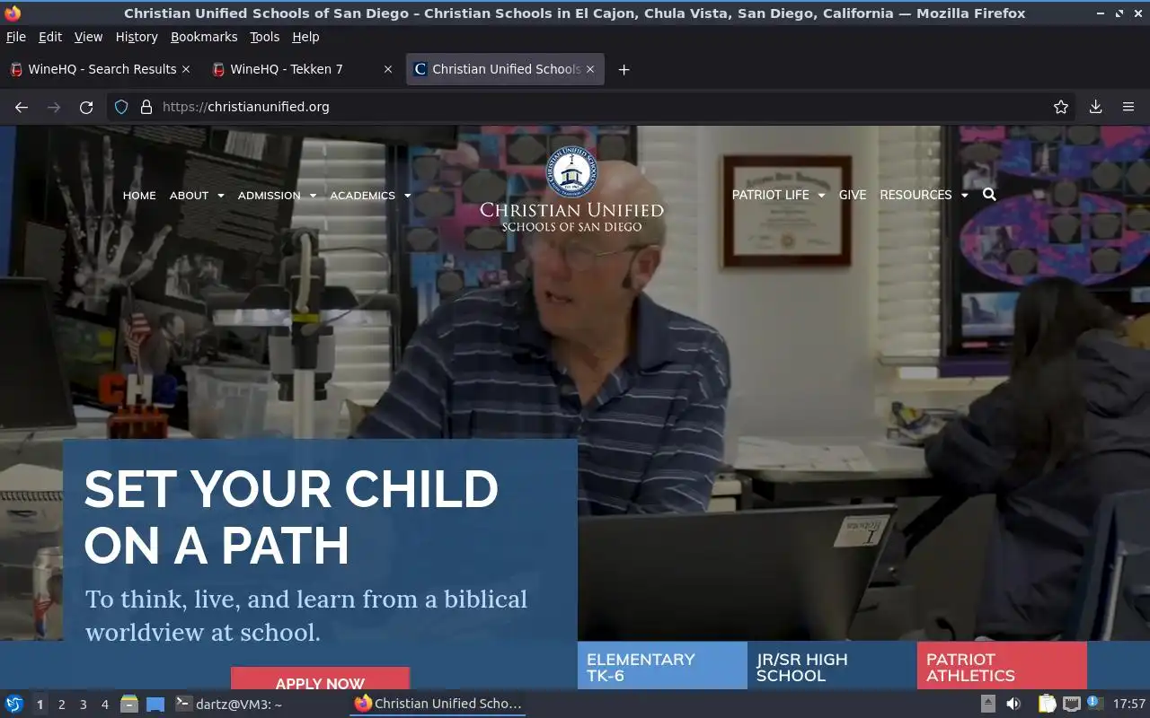
Task: Open the Edit menu
Action: click(x=50, y=37)
